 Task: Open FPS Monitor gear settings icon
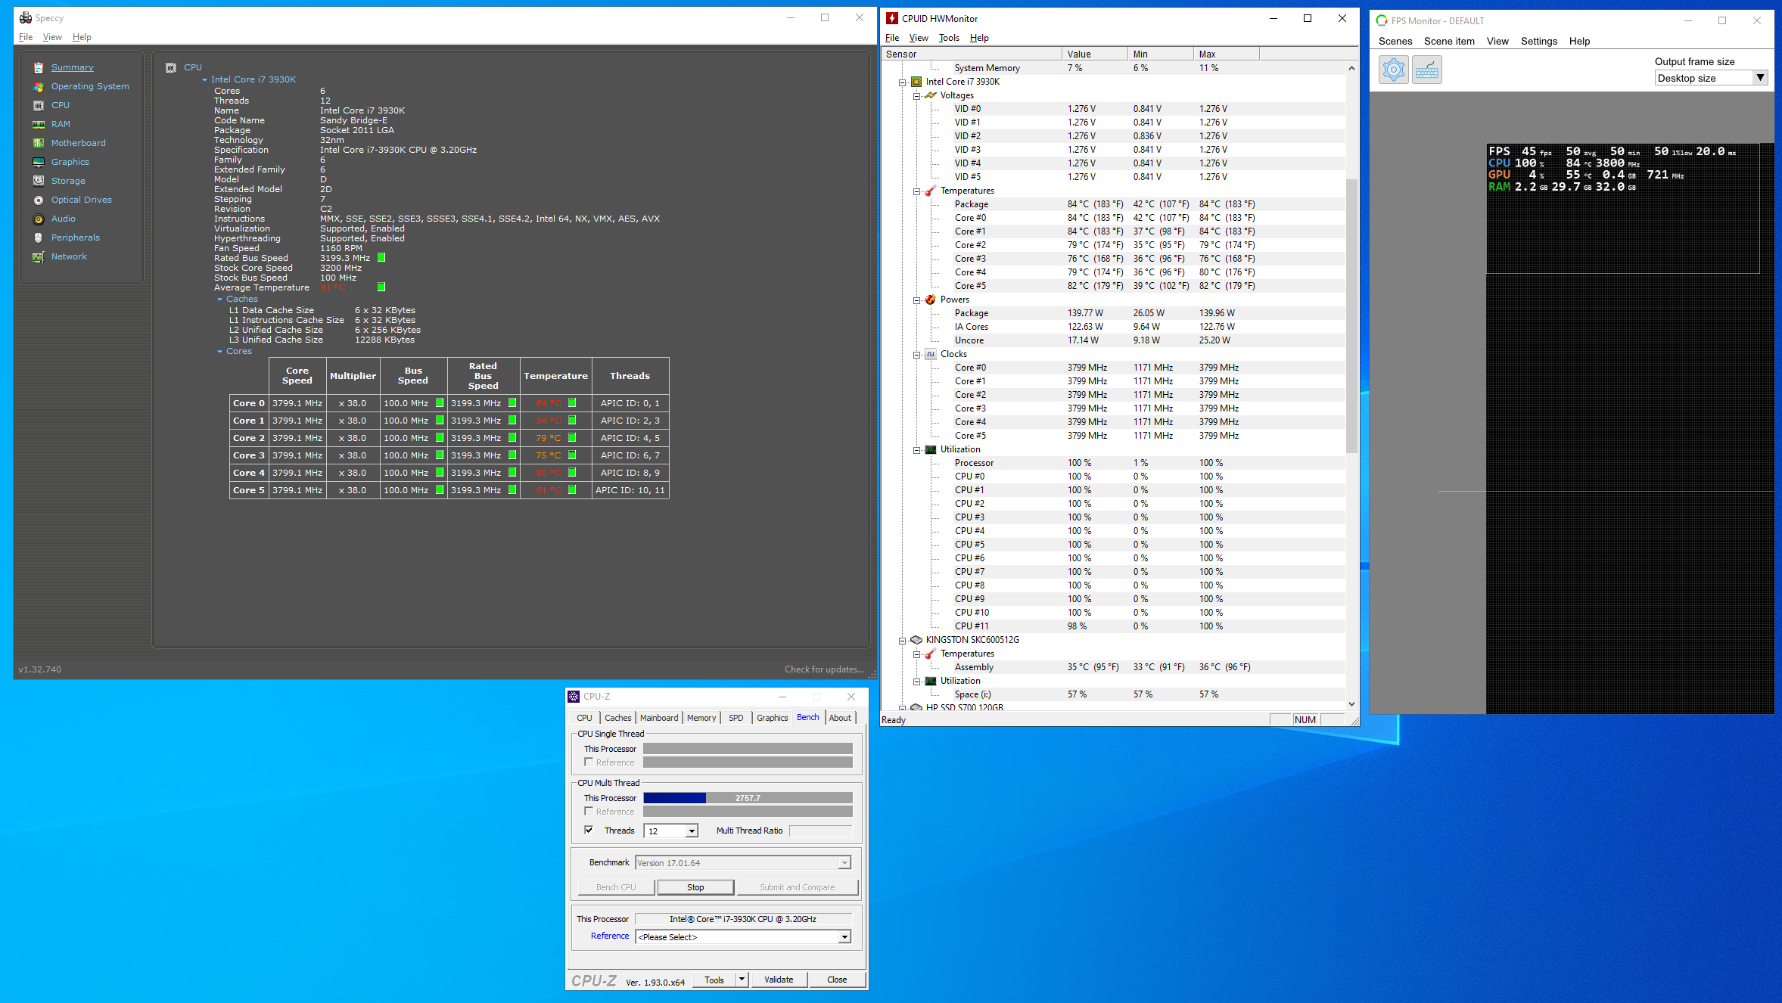tap(1393, 70)
